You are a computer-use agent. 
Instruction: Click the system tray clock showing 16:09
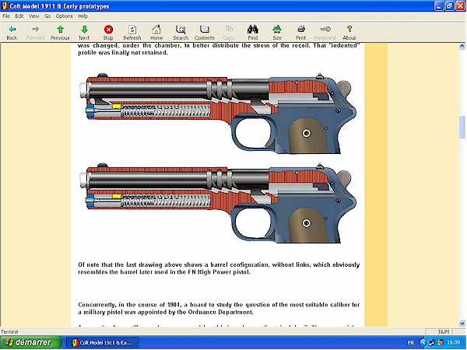tap(453, 343)
